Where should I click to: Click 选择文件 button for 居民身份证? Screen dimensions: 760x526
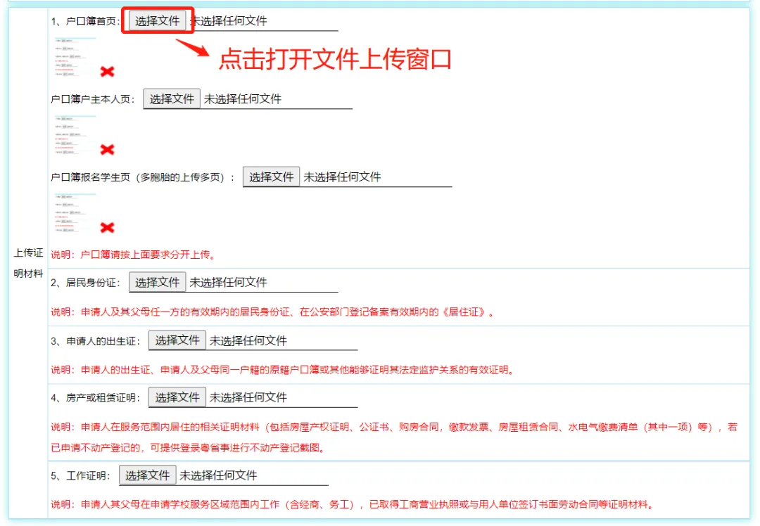[157, 281]
